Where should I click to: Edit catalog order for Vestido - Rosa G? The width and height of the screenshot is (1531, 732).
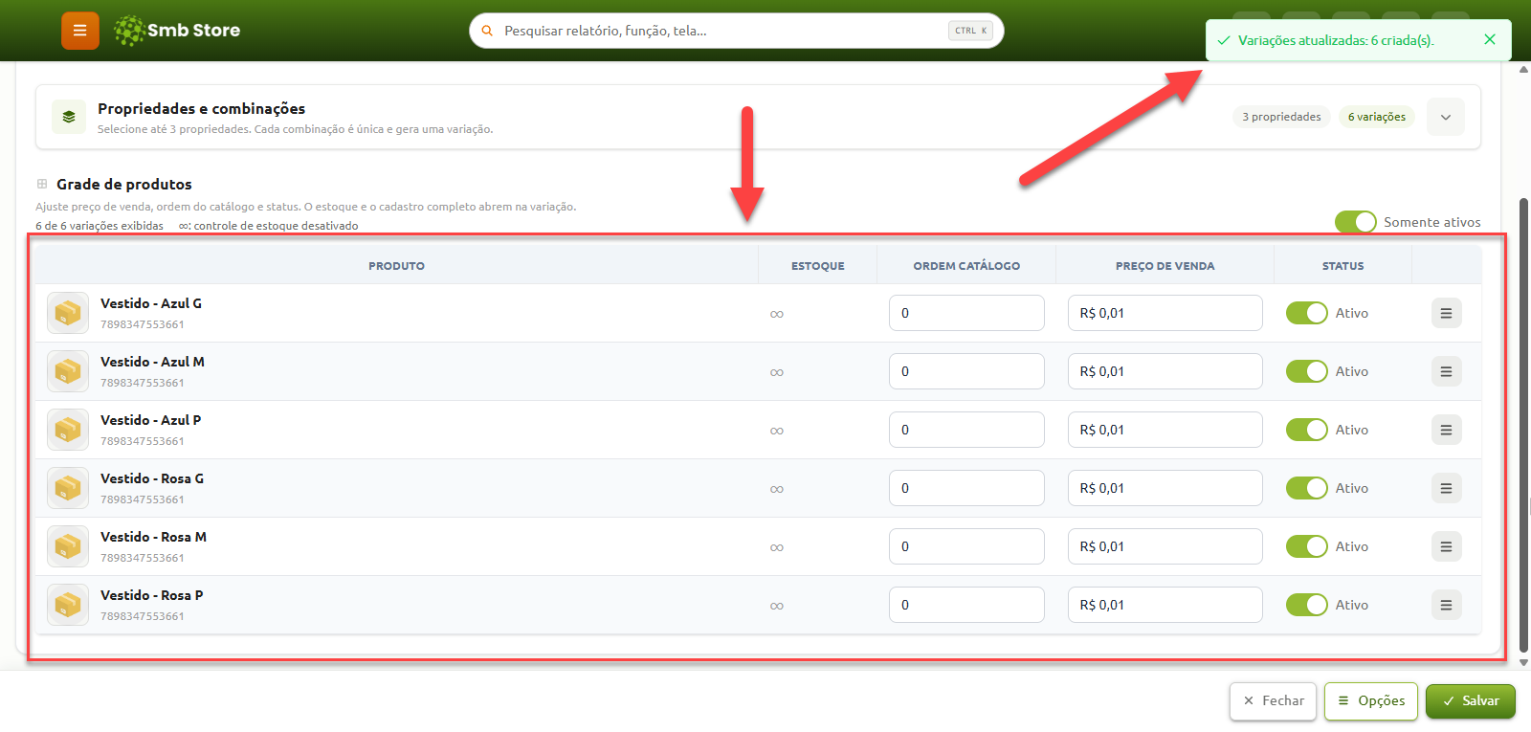coord(966,488)
